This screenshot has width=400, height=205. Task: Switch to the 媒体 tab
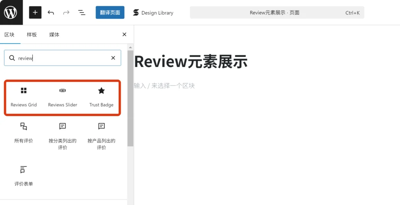pyautogui.click(x=54, y=34)
